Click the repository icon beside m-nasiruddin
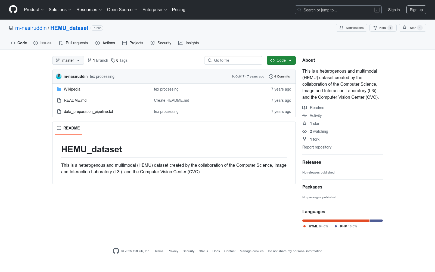435x272 pixels. 11,28
